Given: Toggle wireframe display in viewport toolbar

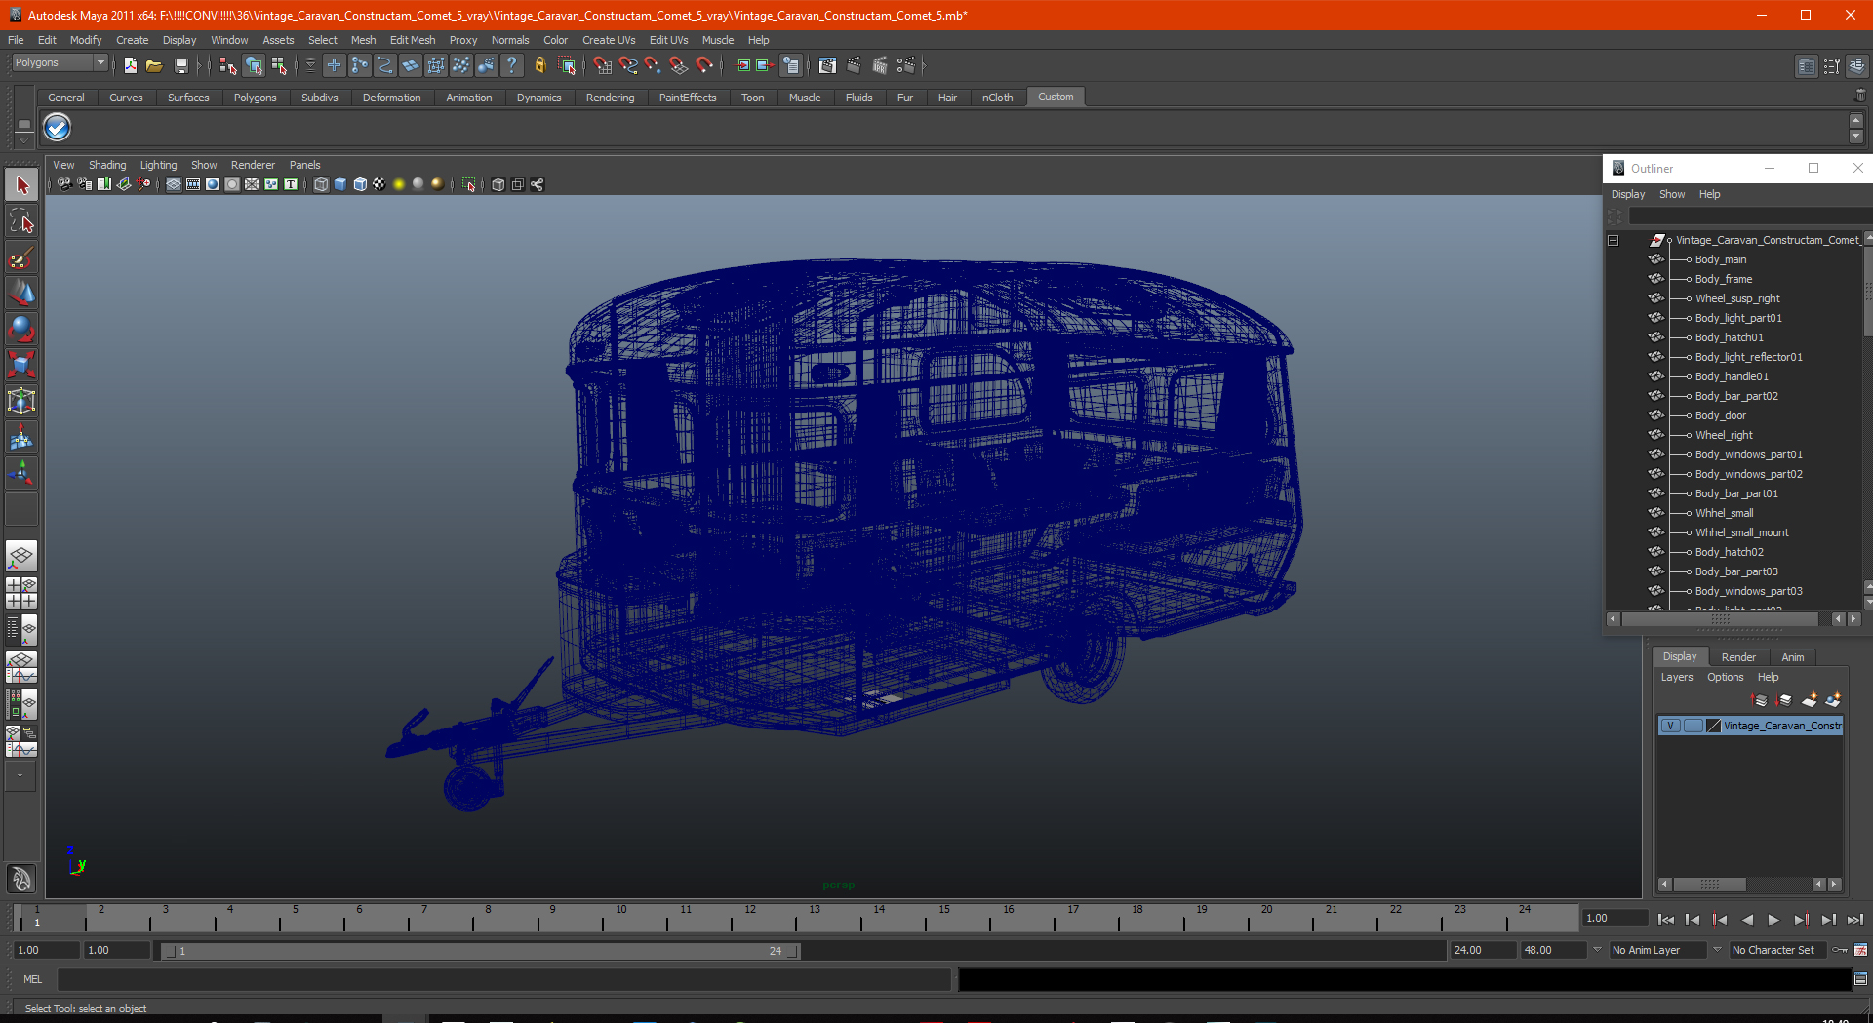Looking at the screenshot, I should click(321, 184).
